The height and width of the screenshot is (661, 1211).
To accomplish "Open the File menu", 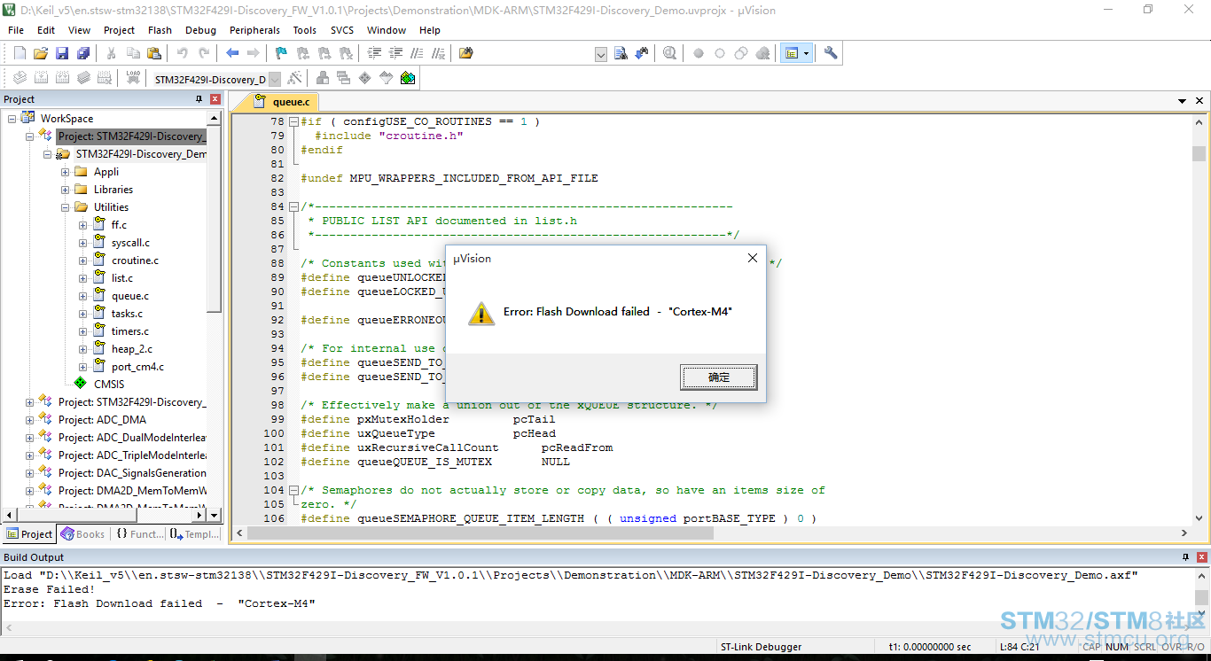I will click(16, 30).
